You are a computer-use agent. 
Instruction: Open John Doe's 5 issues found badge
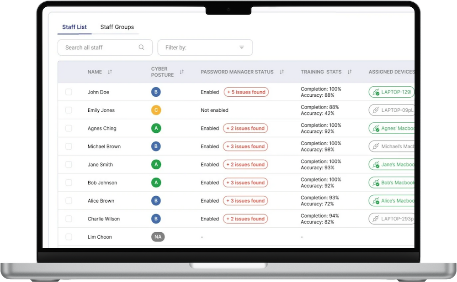246,92
